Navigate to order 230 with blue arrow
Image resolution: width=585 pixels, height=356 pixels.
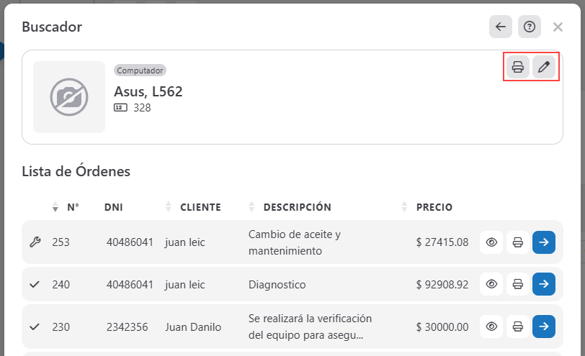point(544,326)
